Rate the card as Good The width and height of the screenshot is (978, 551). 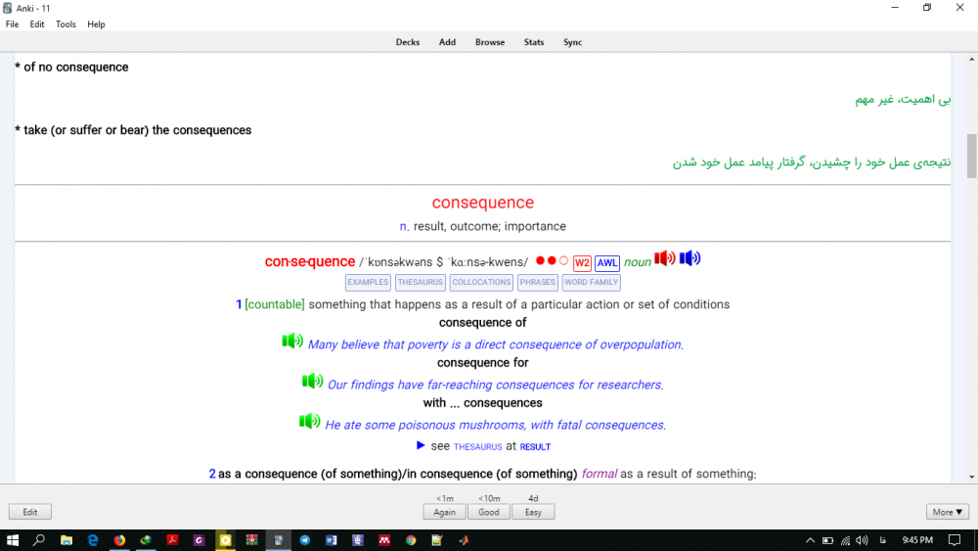[x=489, y=512]
